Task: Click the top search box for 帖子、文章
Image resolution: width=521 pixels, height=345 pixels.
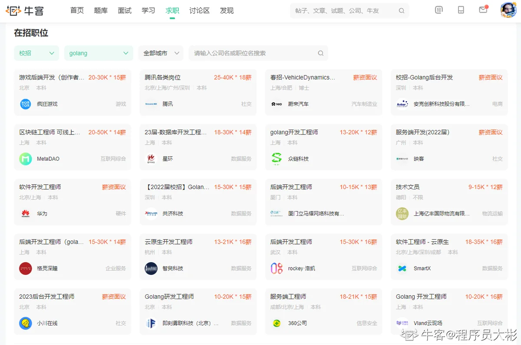Action: pyautogui.click(x=350, y=11)
